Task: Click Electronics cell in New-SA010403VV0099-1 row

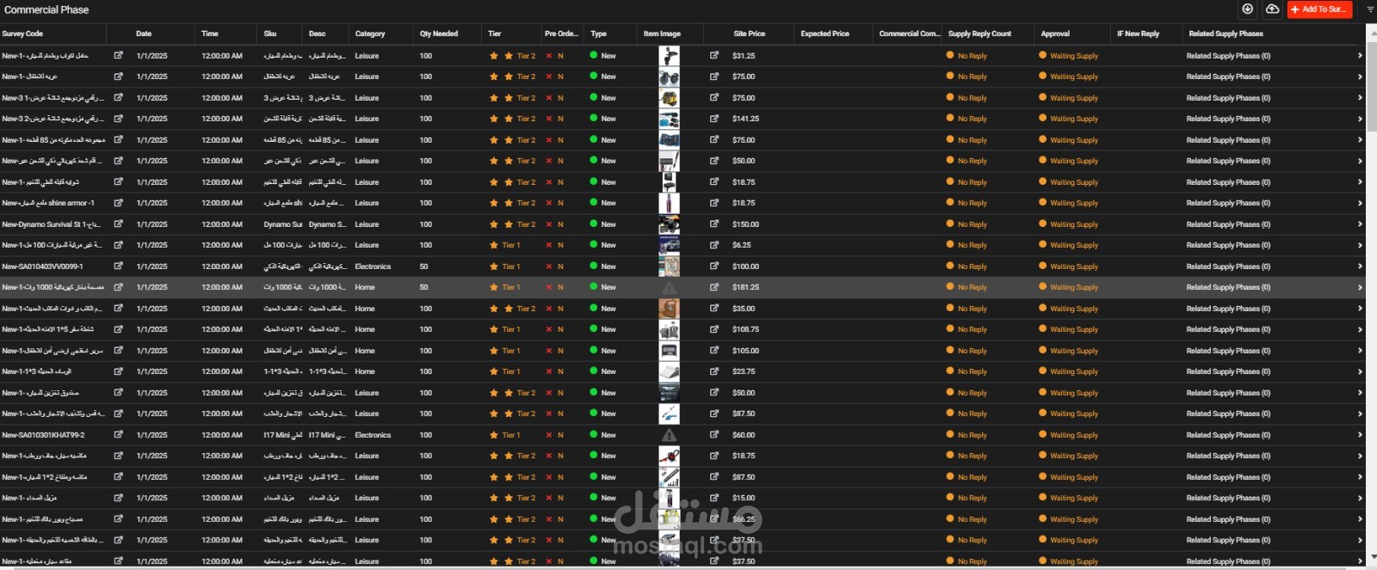Action: pyautogui.click(x=373, y=267)
